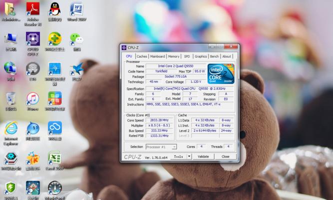Launch Excel 2007 from the desktop
The width and height of the screenshot is (333, 200).
tap(55, 158)
